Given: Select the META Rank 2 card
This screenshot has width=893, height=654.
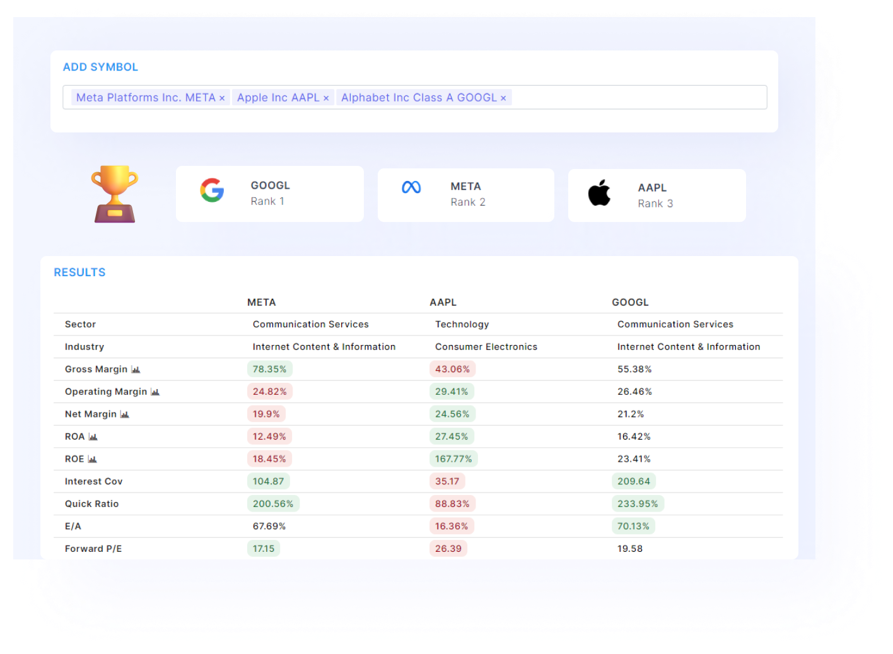Looking at the screenshot, I should 466,195.
